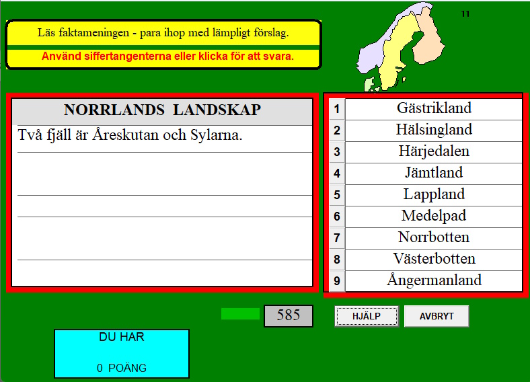Viewport: 530px width, 382px height.
Task: Select the Norrbotten option
Action: [x=434, y=237]
